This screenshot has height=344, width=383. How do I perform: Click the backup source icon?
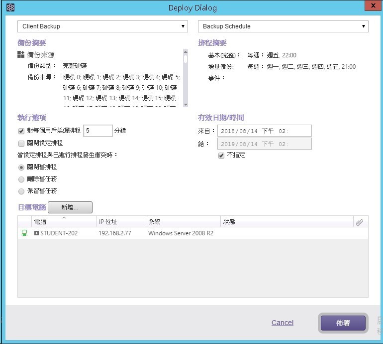pyautogui.click(x=21, y=54)
